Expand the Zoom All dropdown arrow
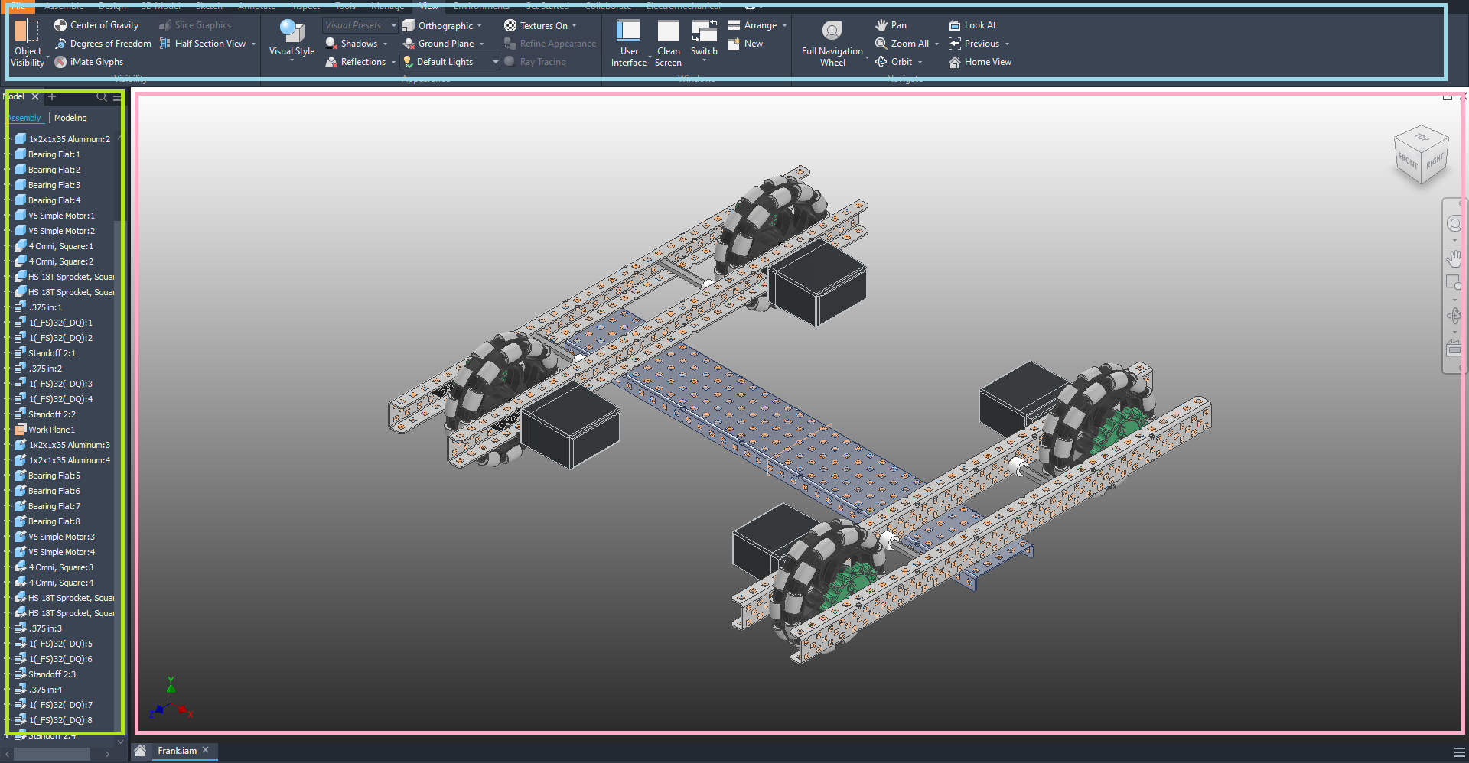1469x763 pixels. (936, 44)
